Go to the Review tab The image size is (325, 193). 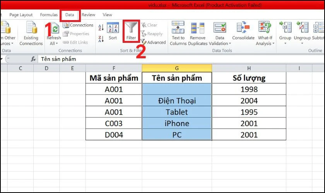pyautogui.click(x=88, y=15)
